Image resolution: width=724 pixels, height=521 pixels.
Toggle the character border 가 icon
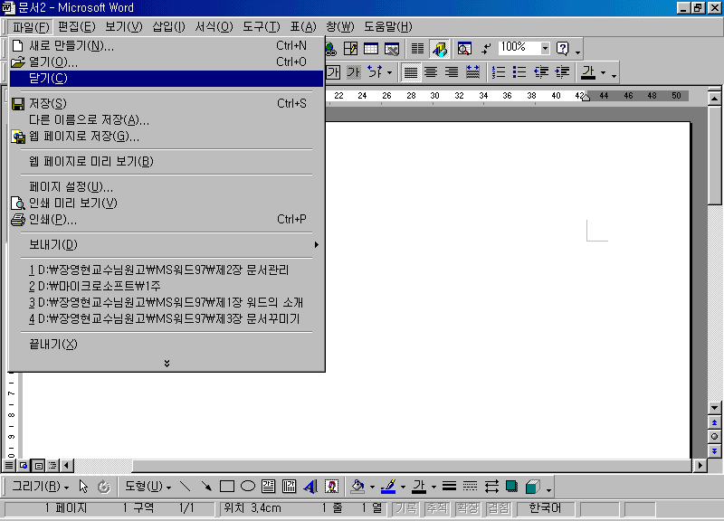point(333,72)
